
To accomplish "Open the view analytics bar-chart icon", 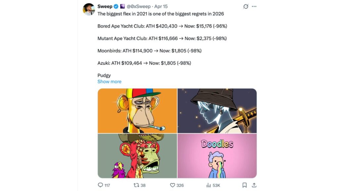I will tap(209, 185).
